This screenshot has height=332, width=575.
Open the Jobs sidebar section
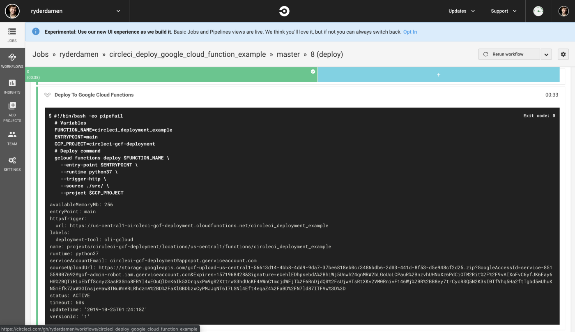pyautogui.click(x=12, y=35)
